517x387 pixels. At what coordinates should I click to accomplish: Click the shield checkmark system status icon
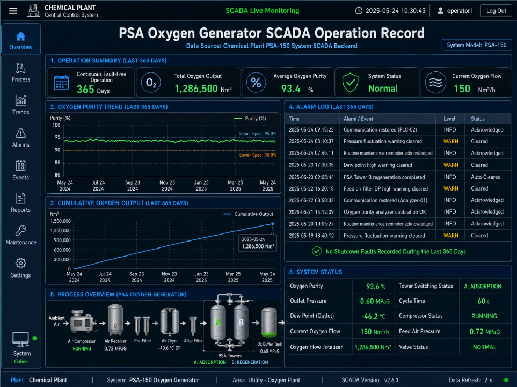pyautogui.click(x=350, y=83)
